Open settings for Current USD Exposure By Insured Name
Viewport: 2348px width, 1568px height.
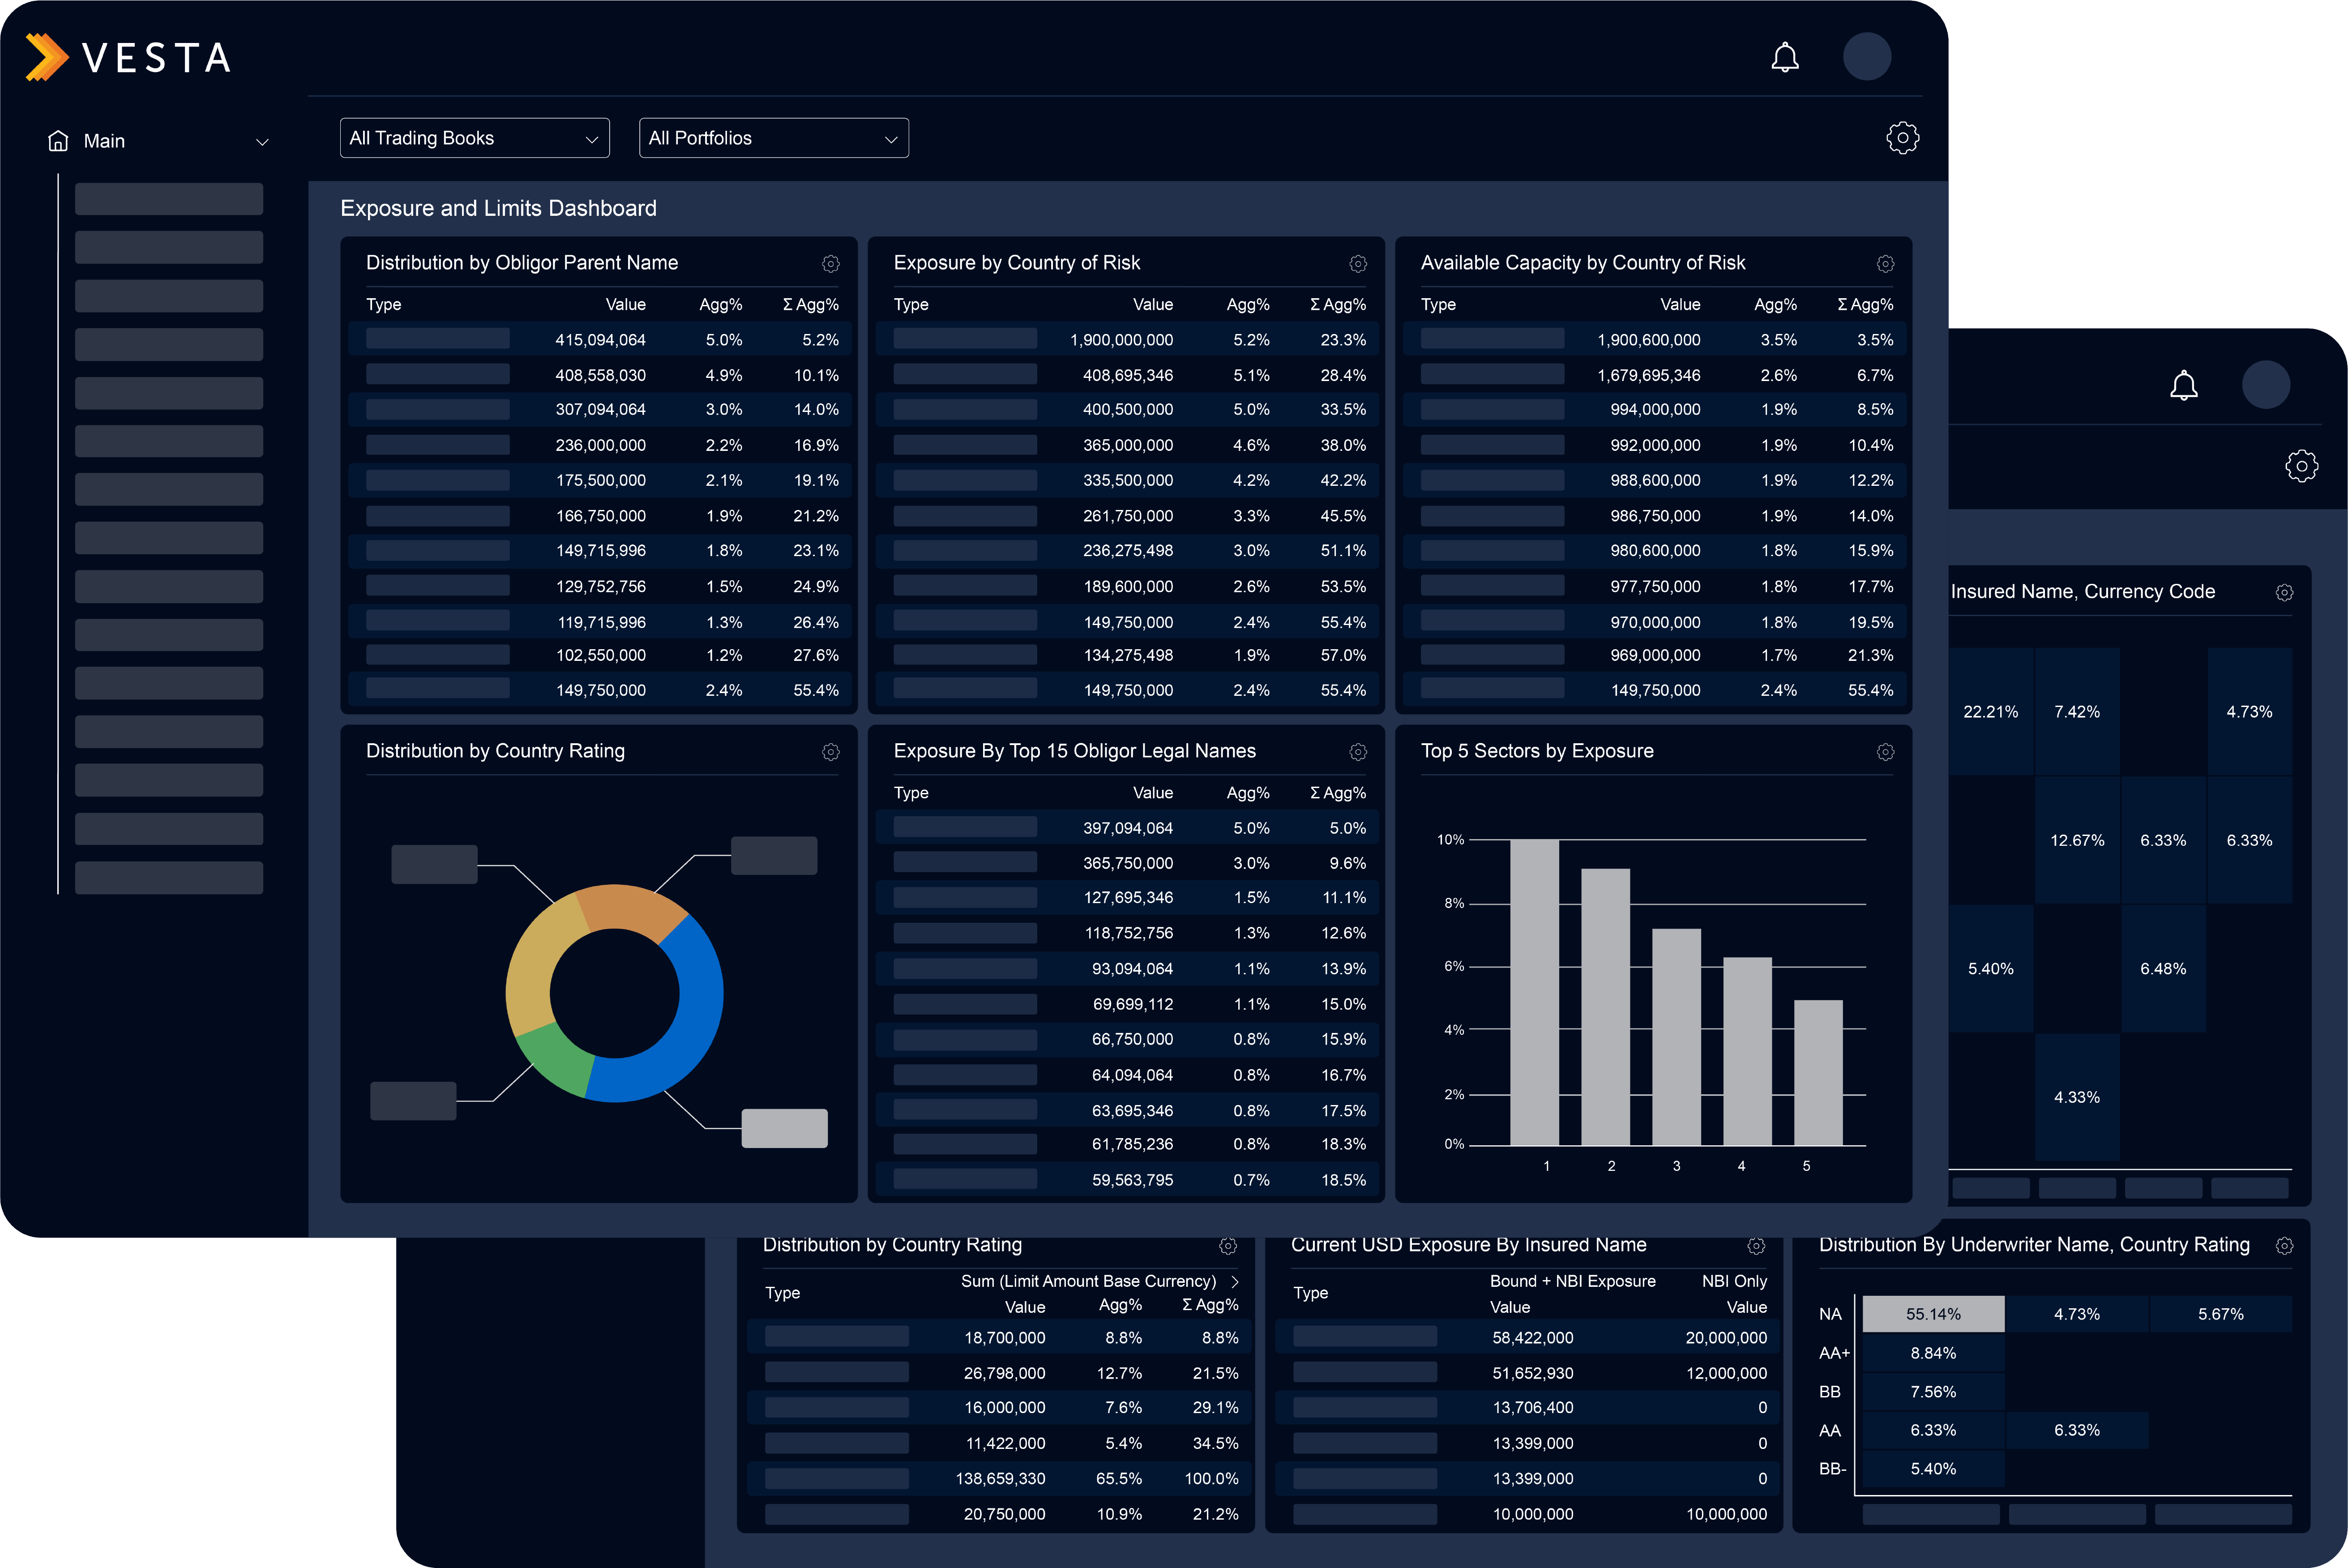coord(1756,1246)
